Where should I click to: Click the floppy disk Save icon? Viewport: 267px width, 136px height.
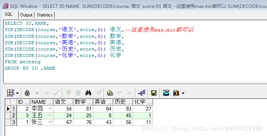coord(154,93)
